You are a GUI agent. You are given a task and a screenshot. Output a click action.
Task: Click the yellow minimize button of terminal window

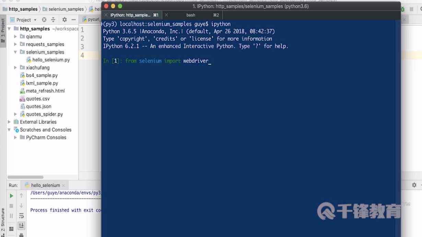coord(113,6)
